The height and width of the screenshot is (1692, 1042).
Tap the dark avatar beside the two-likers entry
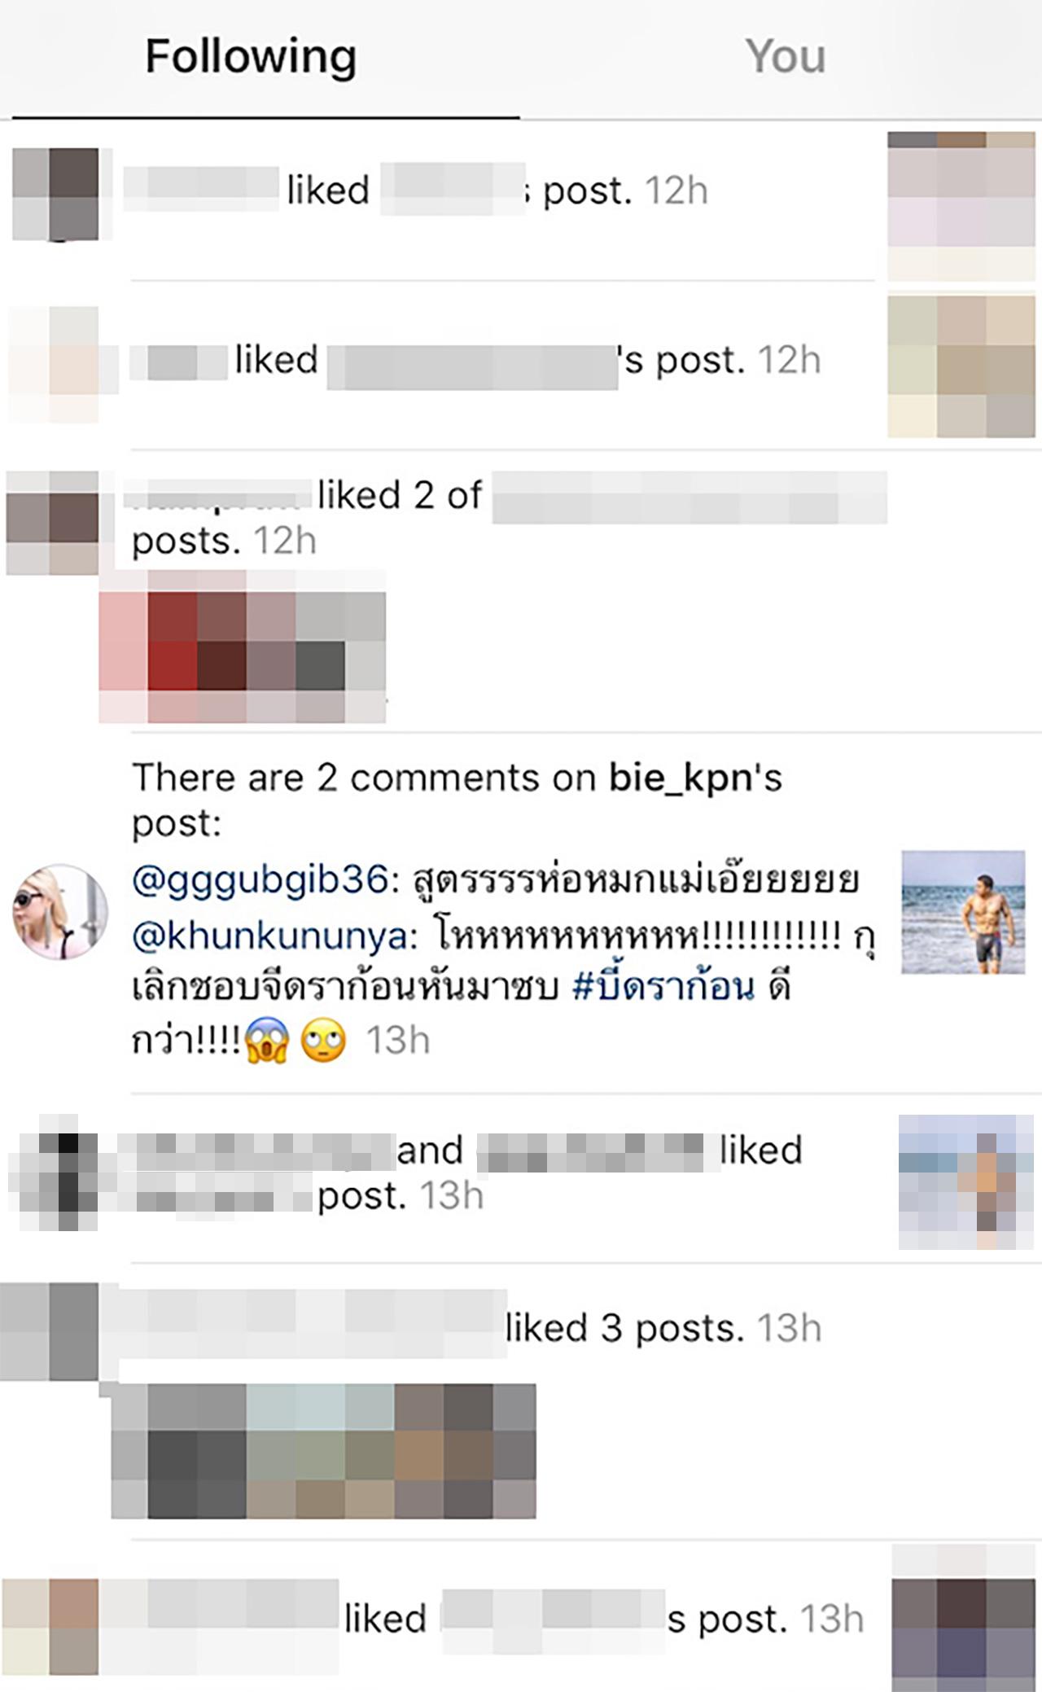pyautogui.click(x=55, y=1173)
